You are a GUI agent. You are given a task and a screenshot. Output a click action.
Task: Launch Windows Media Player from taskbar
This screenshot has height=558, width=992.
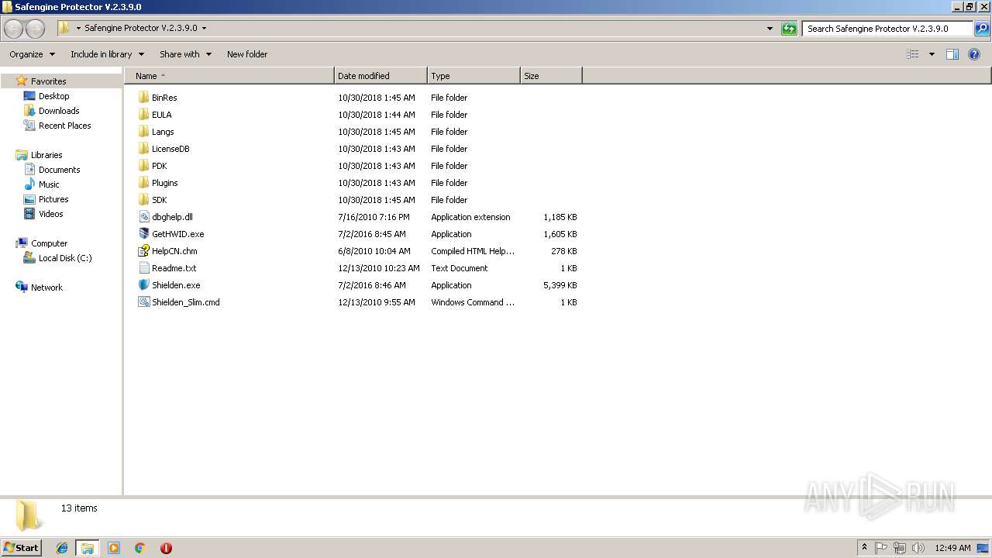click(x=114, y=548)
